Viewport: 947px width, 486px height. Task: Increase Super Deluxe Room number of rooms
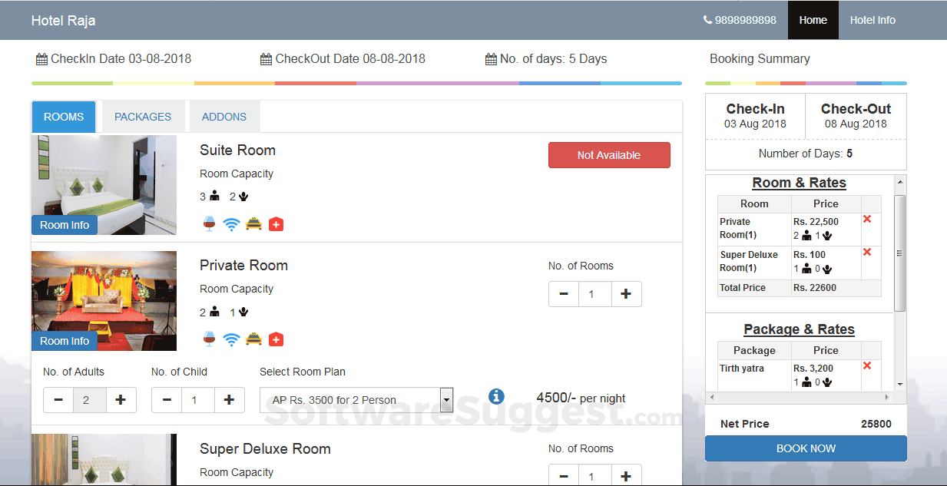coord(626,475)
